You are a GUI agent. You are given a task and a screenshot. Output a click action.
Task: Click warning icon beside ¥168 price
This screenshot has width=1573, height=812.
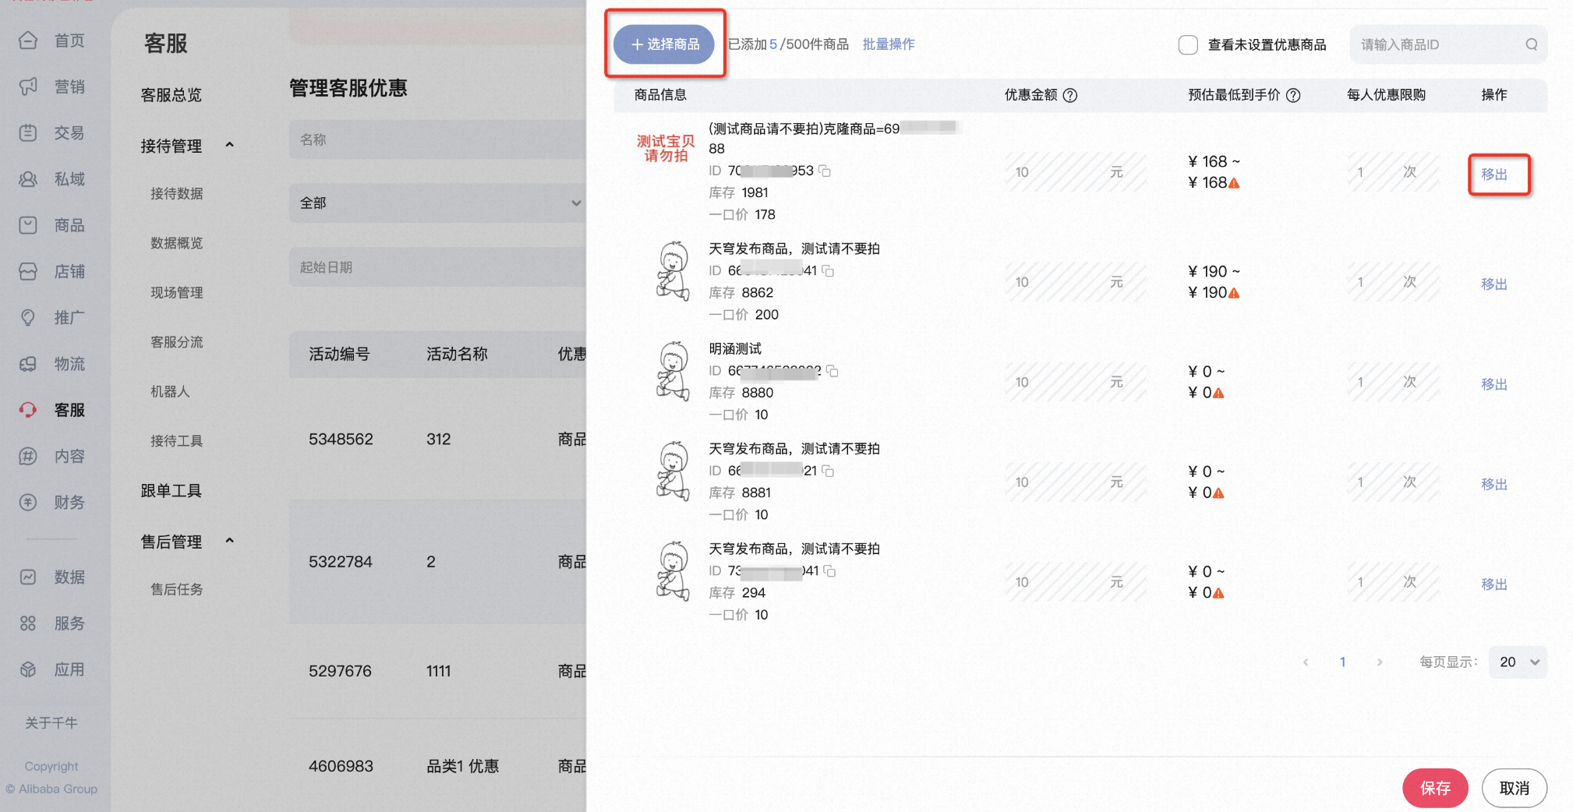1234,183
